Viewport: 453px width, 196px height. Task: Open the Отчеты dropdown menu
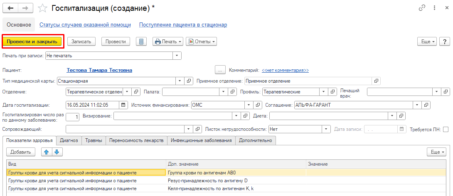pyautogui.click(x=202, y=42)
